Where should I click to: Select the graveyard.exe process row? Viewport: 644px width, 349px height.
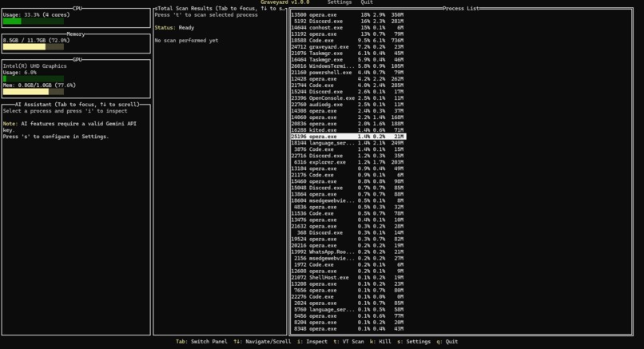[348, 47]
